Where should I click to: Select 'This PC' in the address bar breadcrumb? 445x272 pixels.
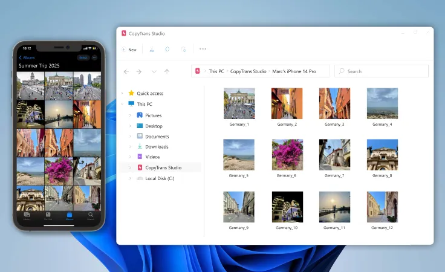coord(216,71)
